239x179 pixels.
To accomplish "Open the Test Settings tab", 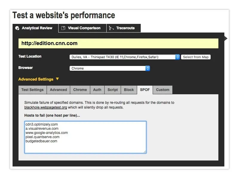I will (32, 89).
